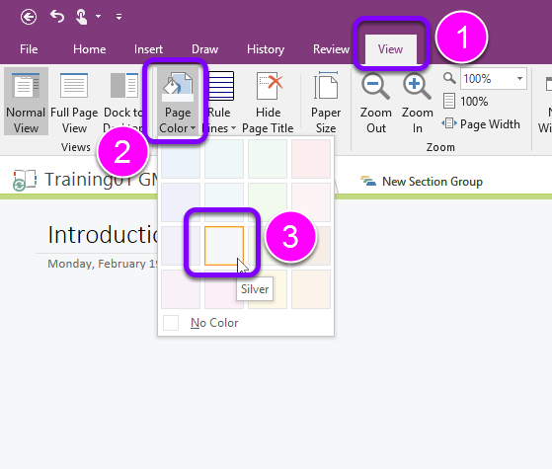Choose the Silver page color swatch
The width and height of the screenshot is (552, 469).
coord(224,246)
